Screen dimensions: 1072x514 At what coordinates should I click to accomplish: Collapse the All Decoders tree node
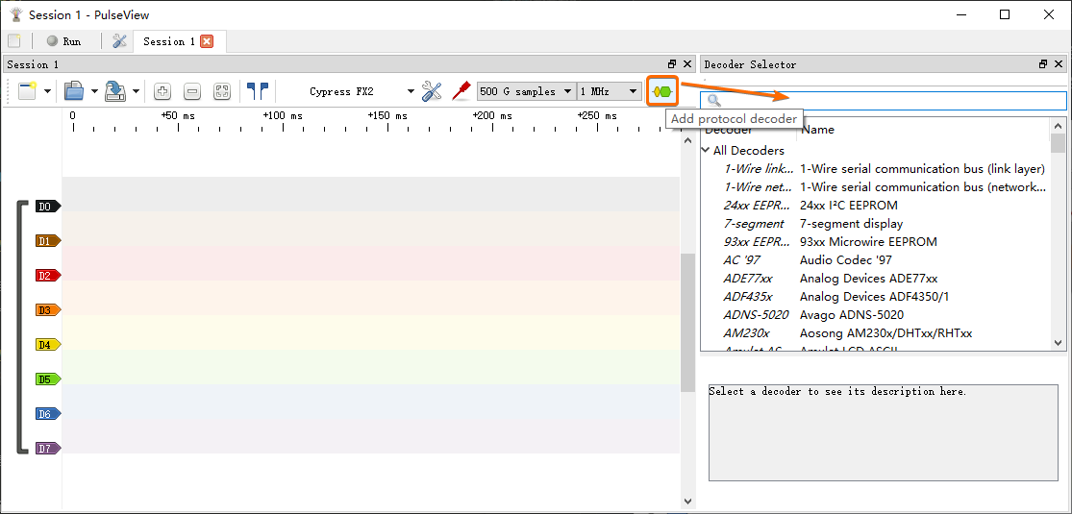[706, 151]
